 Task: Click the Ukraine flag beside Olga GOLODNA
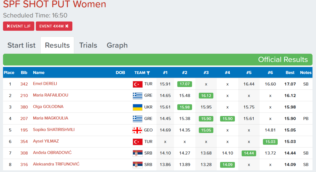pyautogui.click(x=137, y=107)
